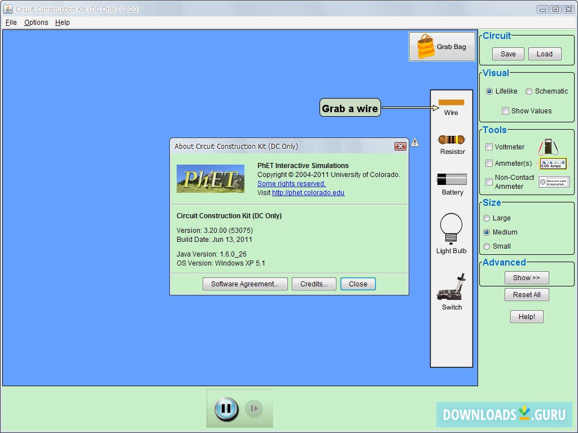Minimize the application window
The height and width of the screenshot is (433, 578).
coord(542,9)
